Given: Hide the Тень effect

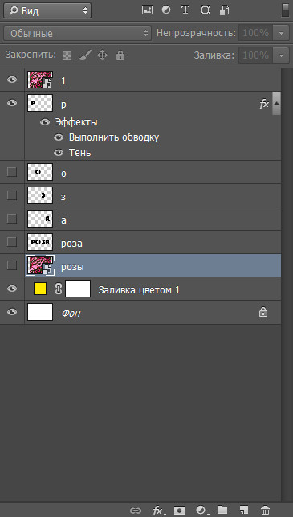Looking at the screenshot, I should pyautogui.click(x=59, y=153).
